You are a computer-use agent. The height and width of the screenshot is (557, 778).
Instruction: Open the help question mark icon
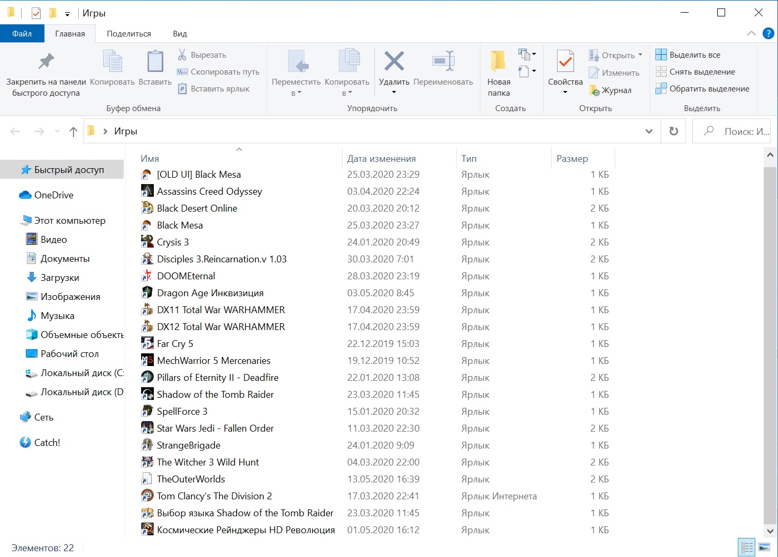click(x=768, y=33)
